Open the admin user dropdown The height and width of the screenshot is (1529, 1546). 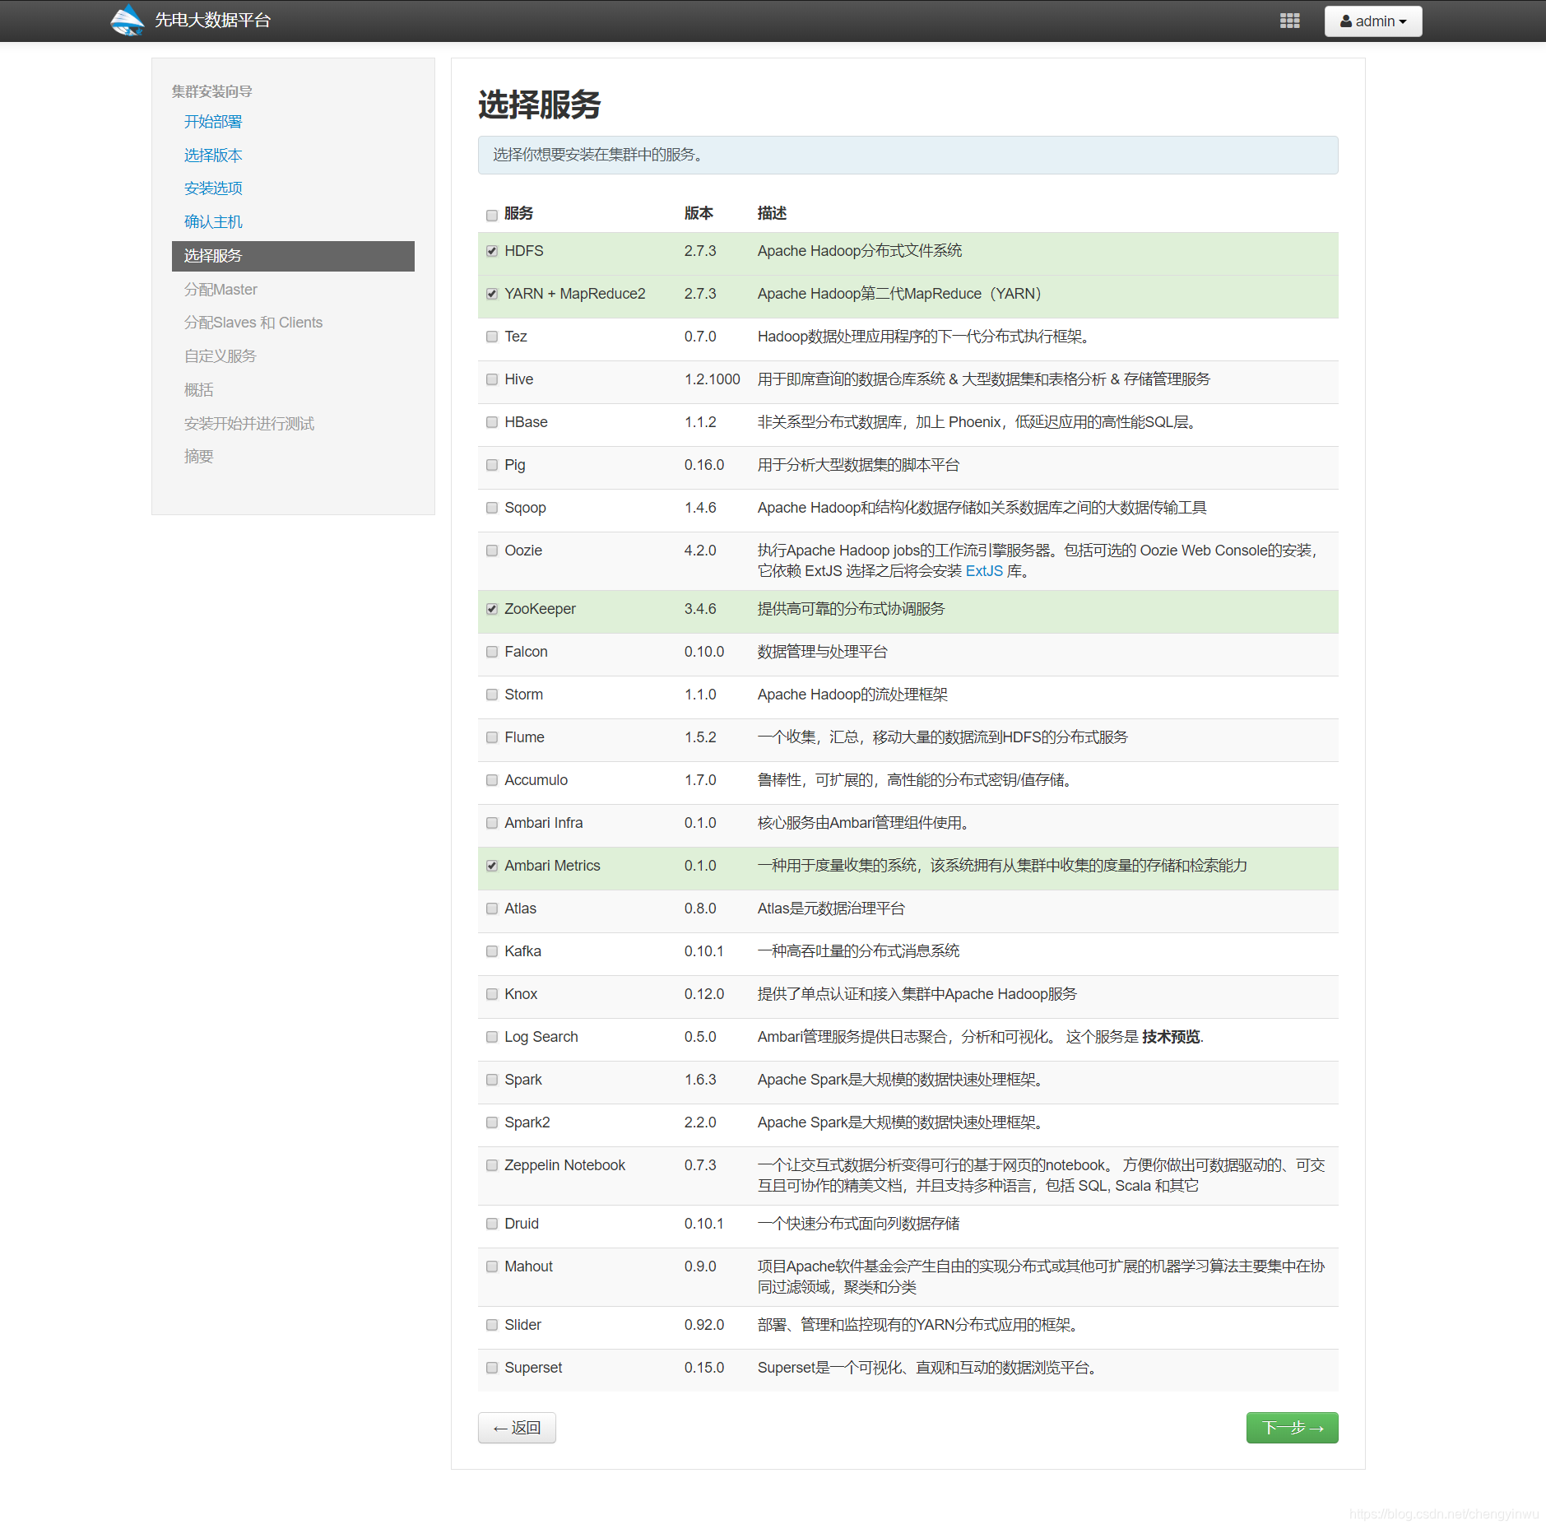pos(1373,21)
